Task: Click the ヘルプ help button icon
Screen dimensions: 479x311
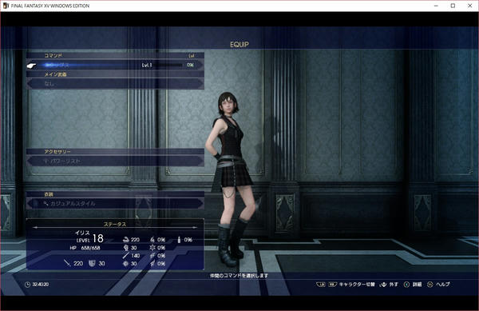Action: point(430,285)
